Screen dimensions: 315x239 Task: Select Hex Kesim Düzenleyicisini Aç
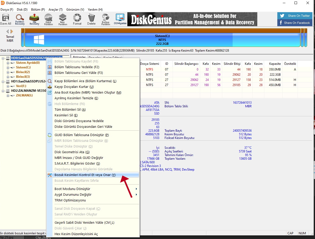pyautogui.click(x=93, y=234)
